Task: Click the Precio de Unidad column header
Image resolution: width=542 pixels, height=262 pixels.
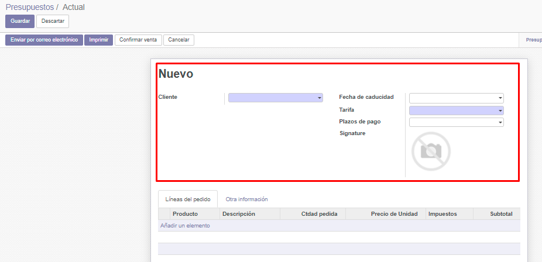Action: tap(394, 214)
